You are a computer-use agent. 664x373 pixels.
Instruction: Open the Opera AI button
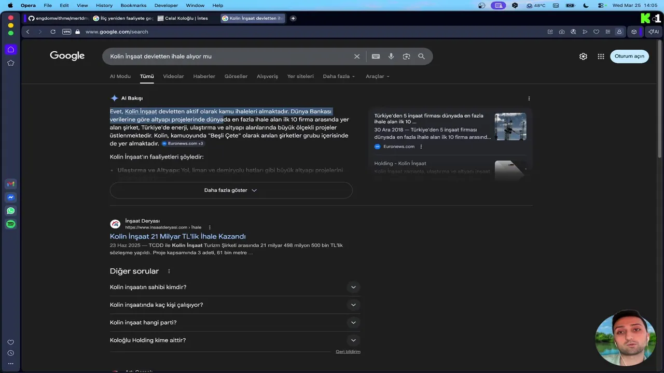(x=653, y=32)
